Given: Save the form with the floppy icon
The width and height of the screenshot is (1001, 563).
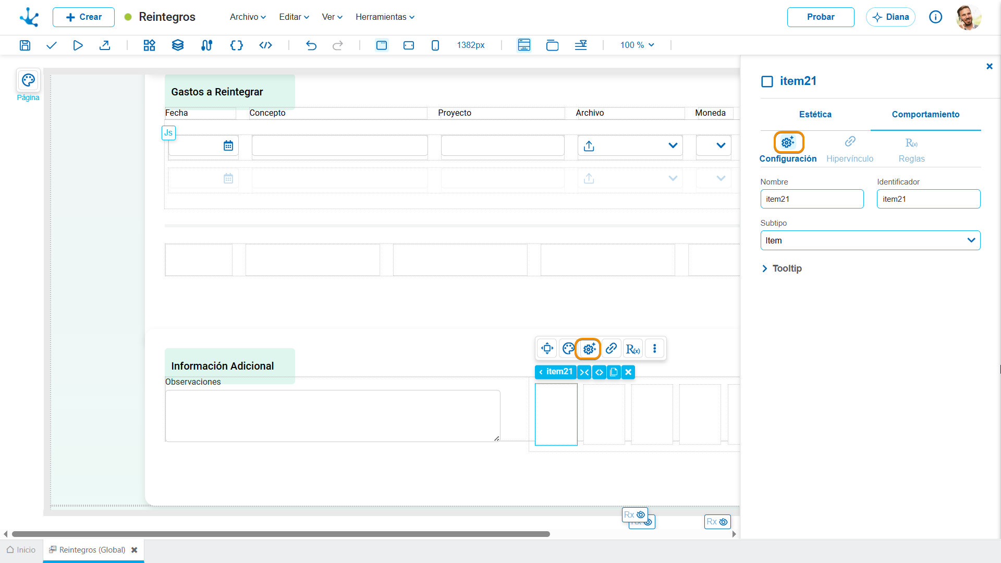Looking at the screenshot, I should pos(25,45).
